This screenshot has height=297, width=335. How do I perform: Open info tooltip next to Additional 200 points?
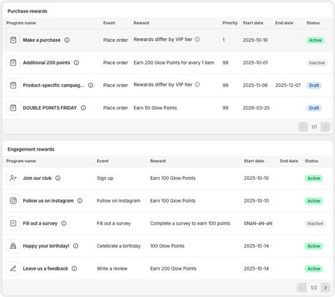76,63
